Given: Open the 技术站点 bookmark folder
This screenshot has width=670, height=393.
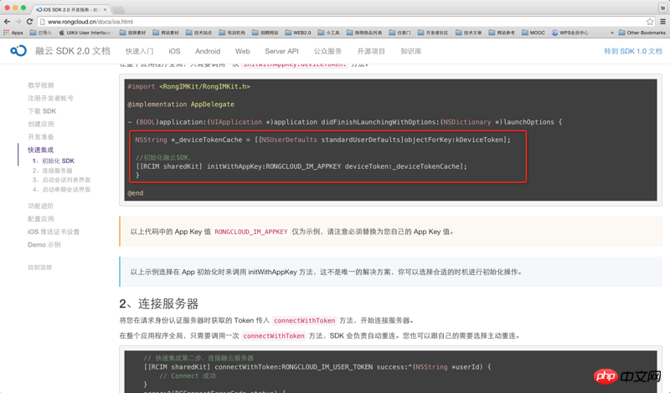Looking at the screenshot, I should (198, 33).
